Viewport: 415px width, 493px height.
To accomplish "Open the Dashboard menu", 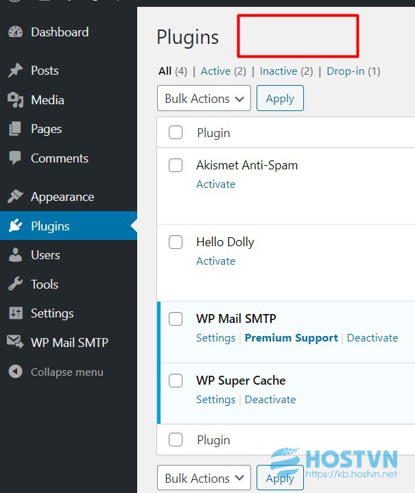I will (x=60, y=32).
